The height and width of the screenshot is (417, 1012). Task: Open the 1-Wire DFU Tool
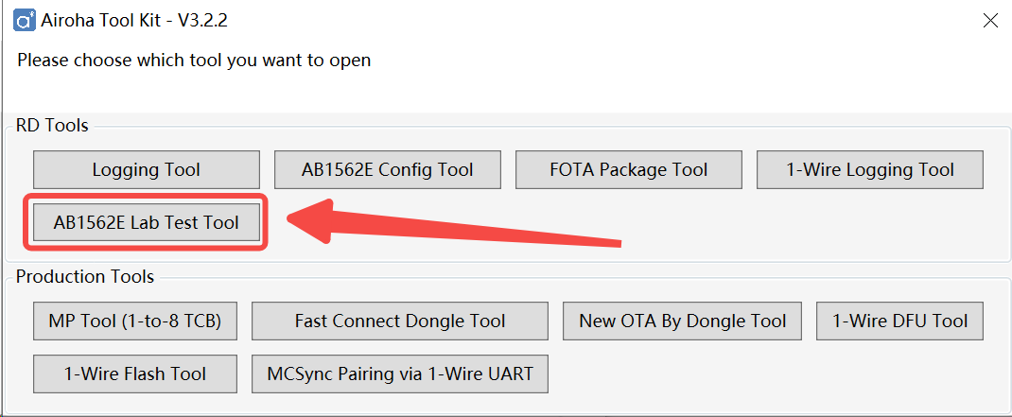click(900, 321)
